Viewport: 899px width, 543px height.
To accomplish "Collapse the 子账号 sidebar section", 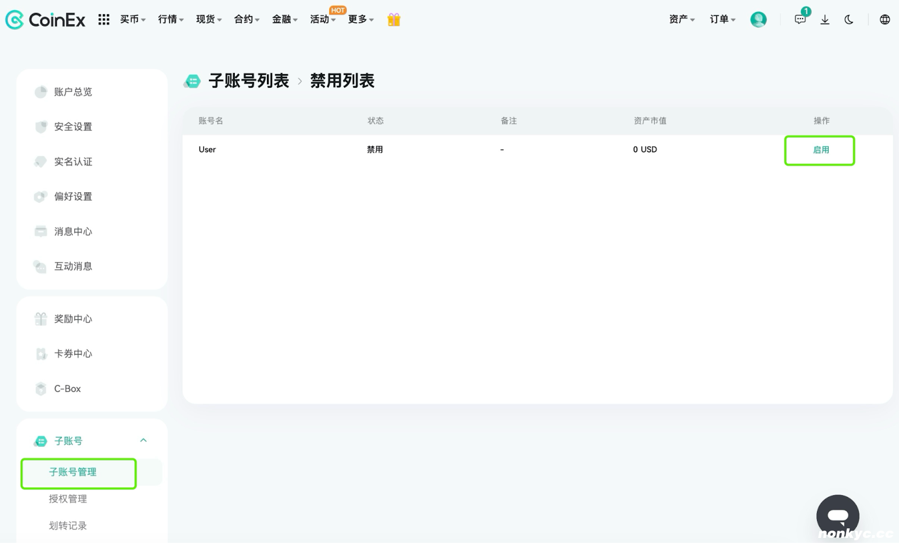I will pos(143,441).
